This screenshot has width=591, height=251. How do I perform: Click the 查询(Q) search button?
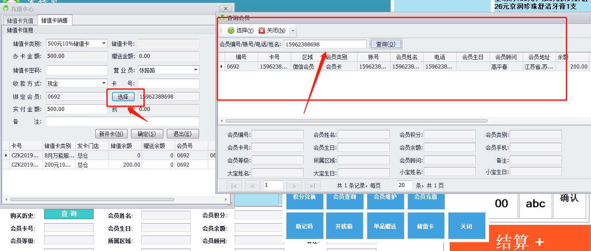386,44
